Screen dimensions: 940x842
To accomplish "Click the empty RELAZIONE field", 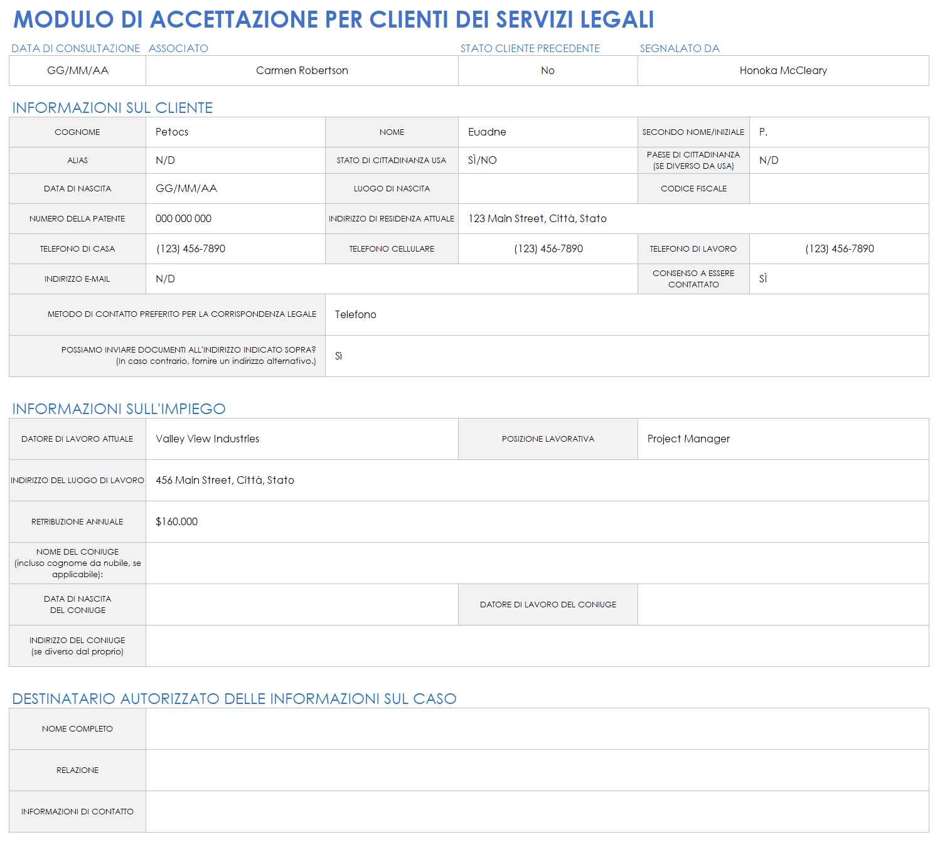I will [537, 770].
